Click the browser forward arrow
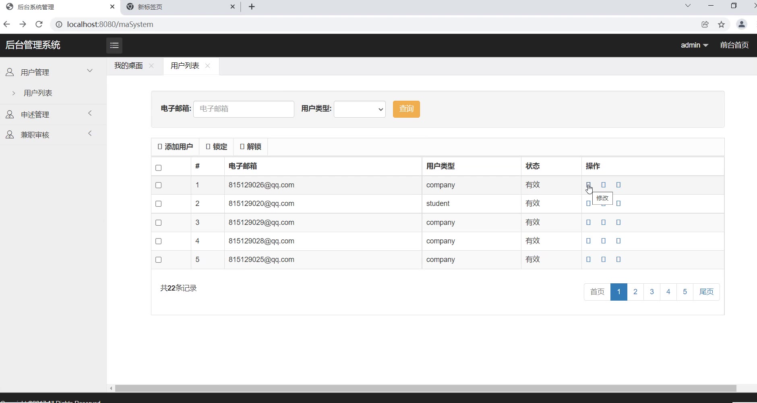 [23, 24]
